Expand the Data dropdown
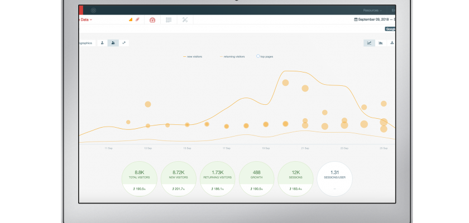The width and height of the screenshot is (469, 223). (86, 20)
